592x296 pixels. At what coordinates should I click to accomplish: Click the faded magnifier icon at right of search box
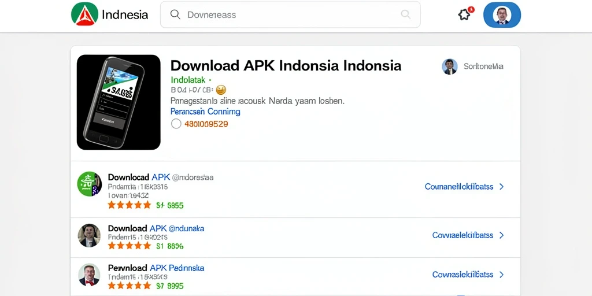pyautogui.click(x=405, y=14)
